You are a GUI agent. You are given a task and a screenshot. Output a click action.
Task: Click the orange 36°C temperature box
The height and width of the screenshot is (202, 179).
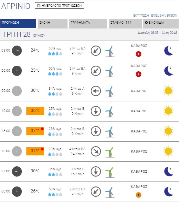35,111
